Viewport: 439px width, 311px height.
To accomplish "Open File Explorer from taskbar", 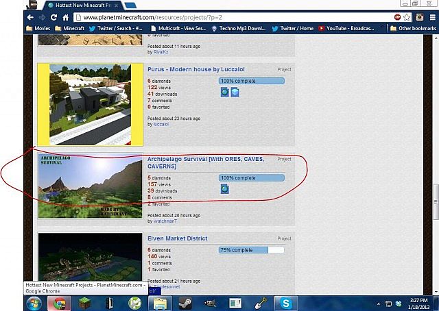I will tap(160, 303).
